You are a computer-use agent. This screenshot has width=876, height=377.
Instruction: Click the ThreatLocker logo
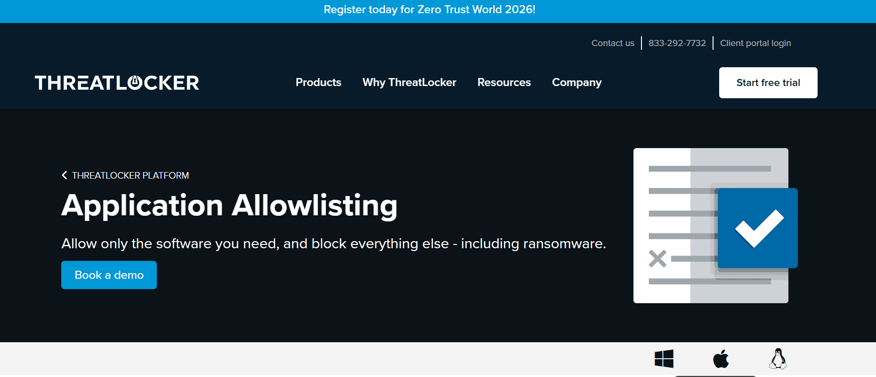pos(117,83)
